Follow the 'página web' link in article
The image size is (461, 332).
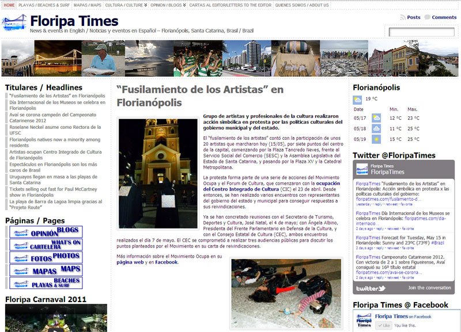point(130,262)
